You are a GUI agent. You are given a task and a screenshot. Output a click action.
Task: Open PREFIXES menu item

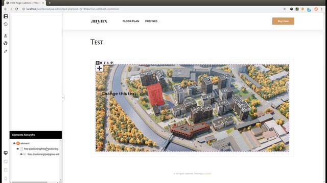pyautogui.click(x=151, y=21)
